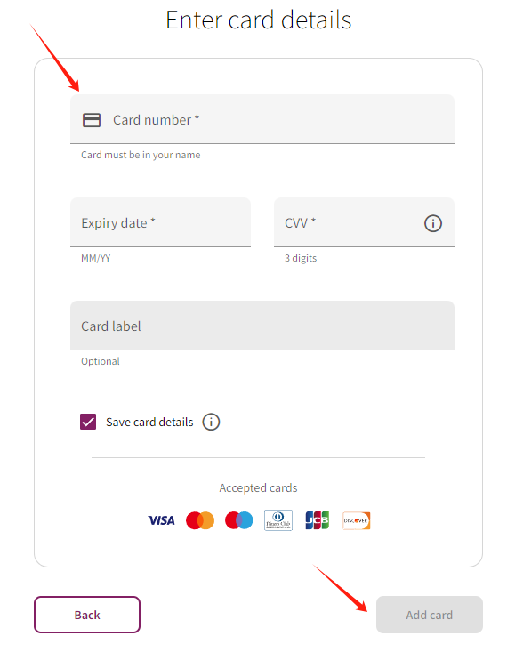The width and height of the screenshot is (507, 660).
Task: Focus the Card number input field
Action: pos(262,119)
